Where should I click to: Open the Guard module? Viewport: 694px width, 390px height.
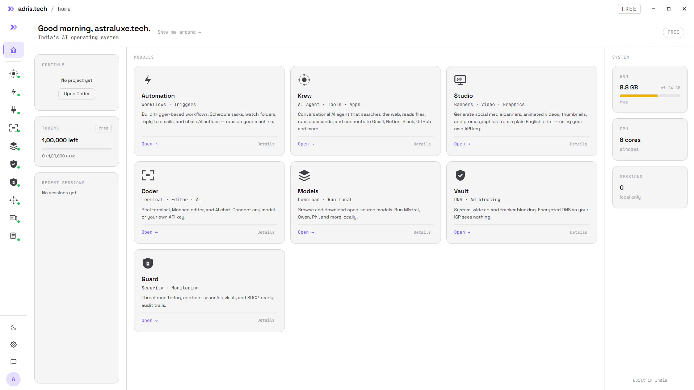point(150,321)
